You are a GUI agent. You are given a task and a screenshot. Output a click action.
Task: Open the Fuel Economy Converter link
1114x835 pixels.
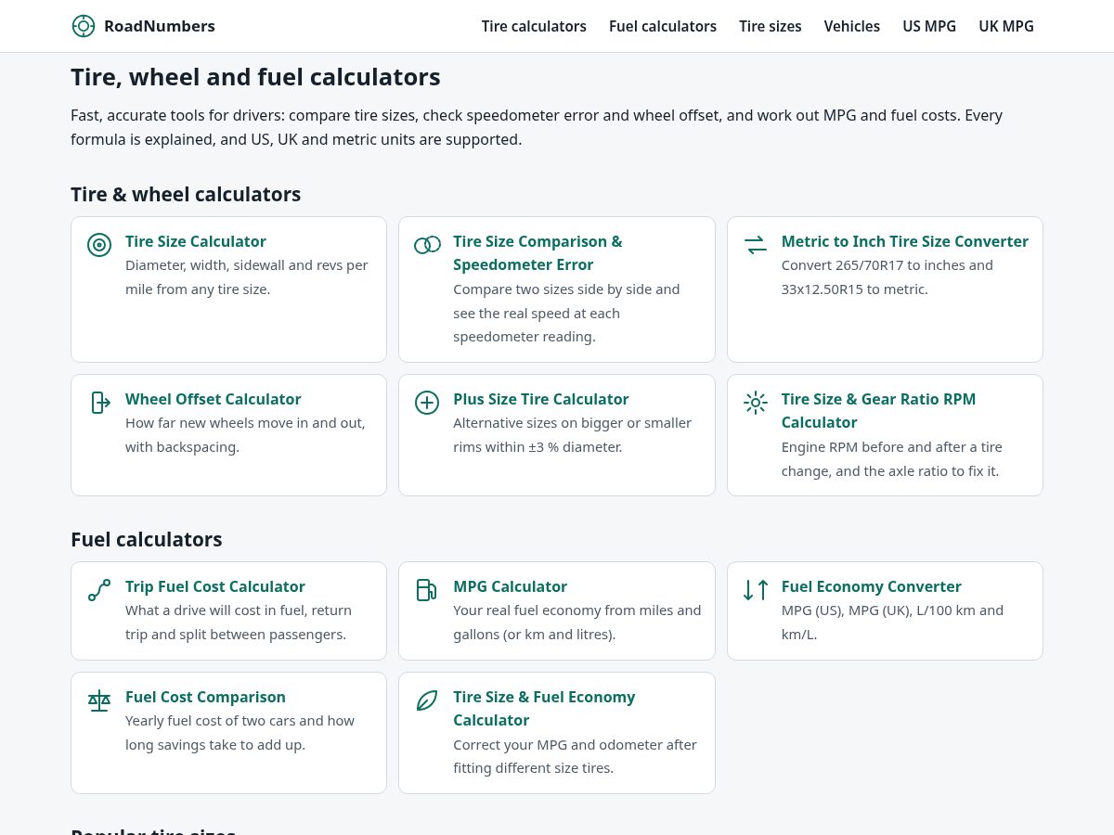pos(872,586)
